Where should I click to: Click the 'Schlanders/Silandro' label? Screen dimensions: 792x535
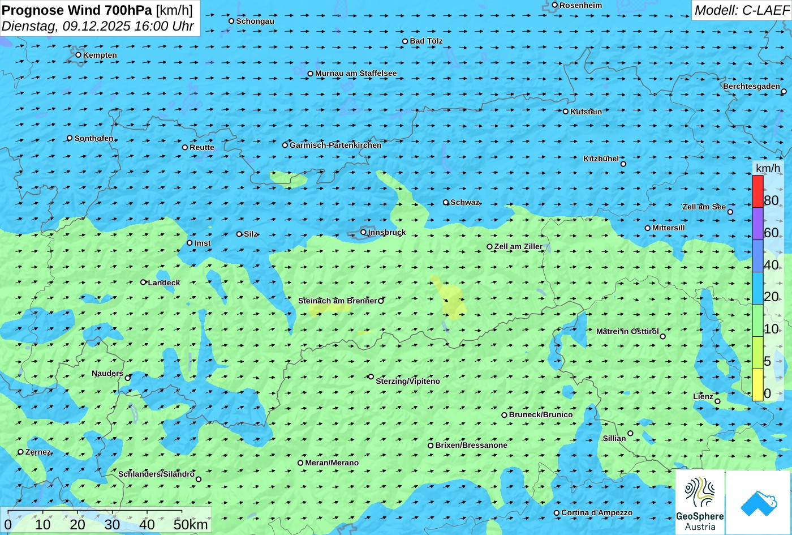point(156,474)
